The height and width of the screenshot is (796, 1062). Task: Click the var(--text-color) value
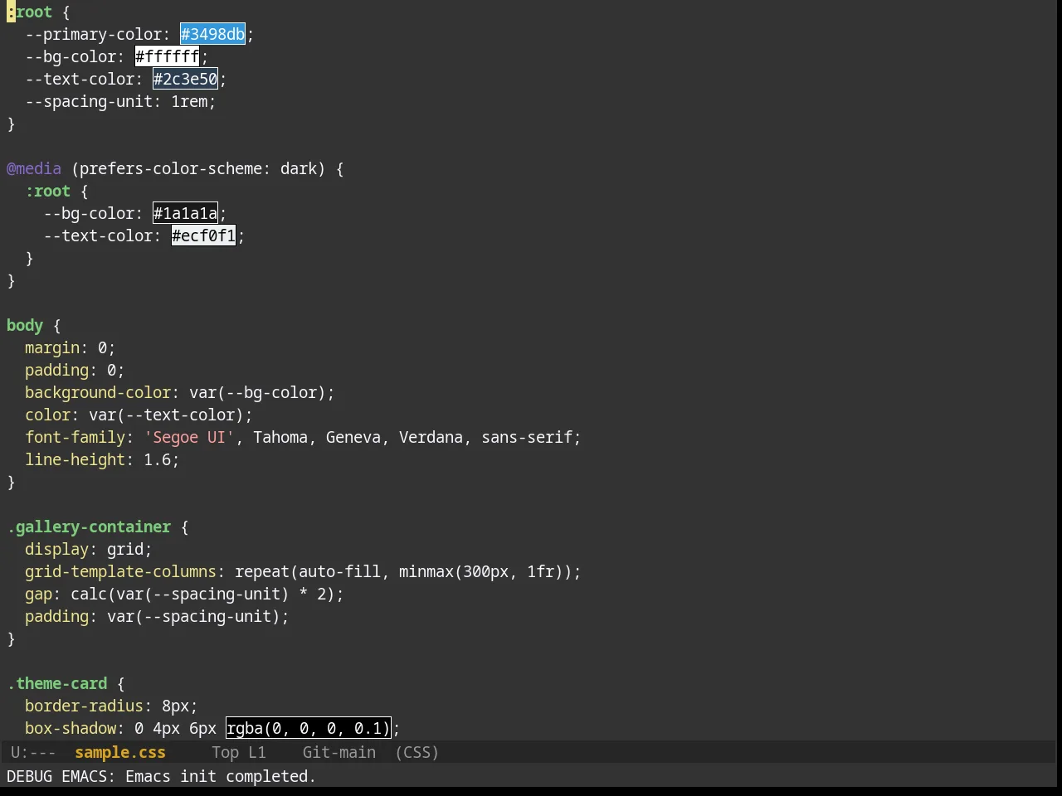click(166, 415)
